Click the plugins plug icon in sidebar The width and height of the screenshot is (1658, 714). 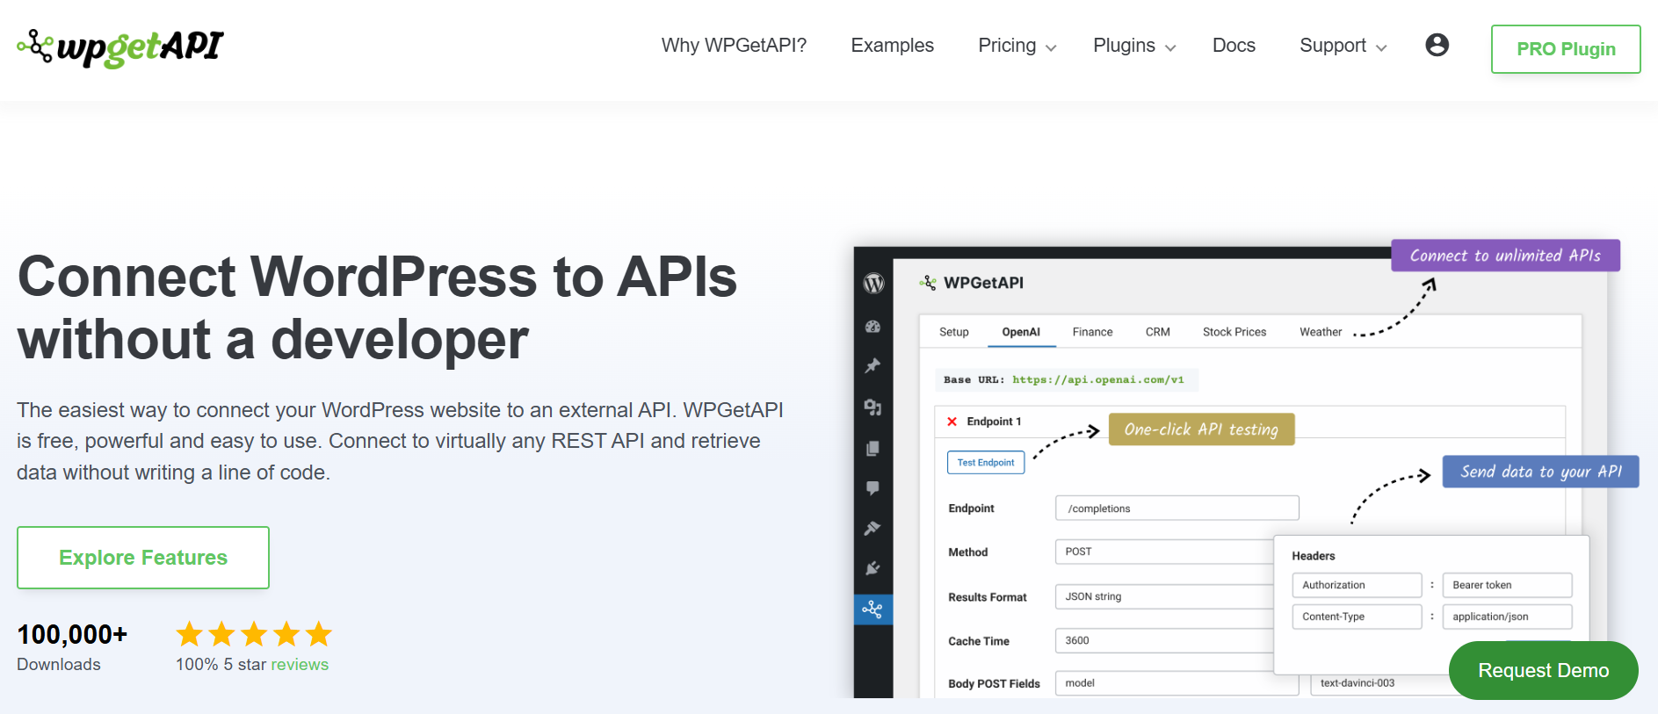872,568
